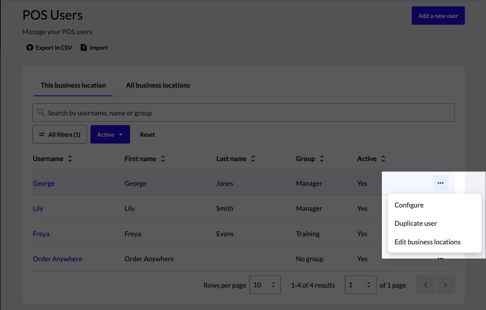
Task: Click Add a new user button
Action: tap(438, 16)
